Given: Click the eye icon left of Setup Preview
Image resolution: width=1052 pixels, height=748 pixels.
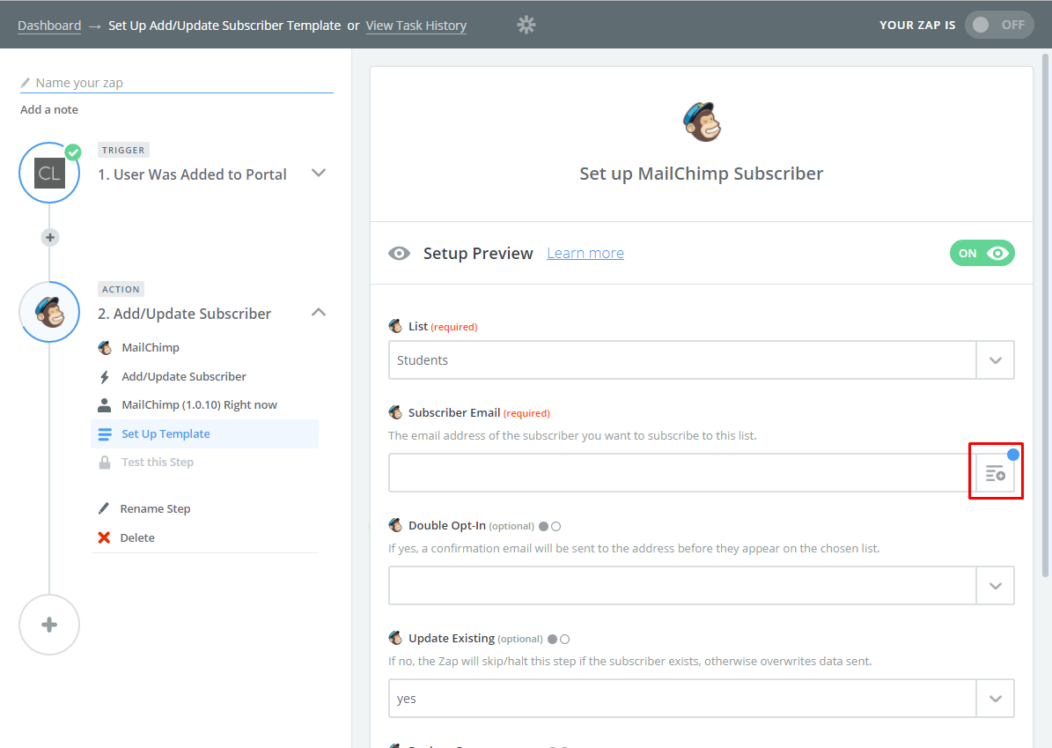Looking at the screenshot, I should click(x=399, y=253).
